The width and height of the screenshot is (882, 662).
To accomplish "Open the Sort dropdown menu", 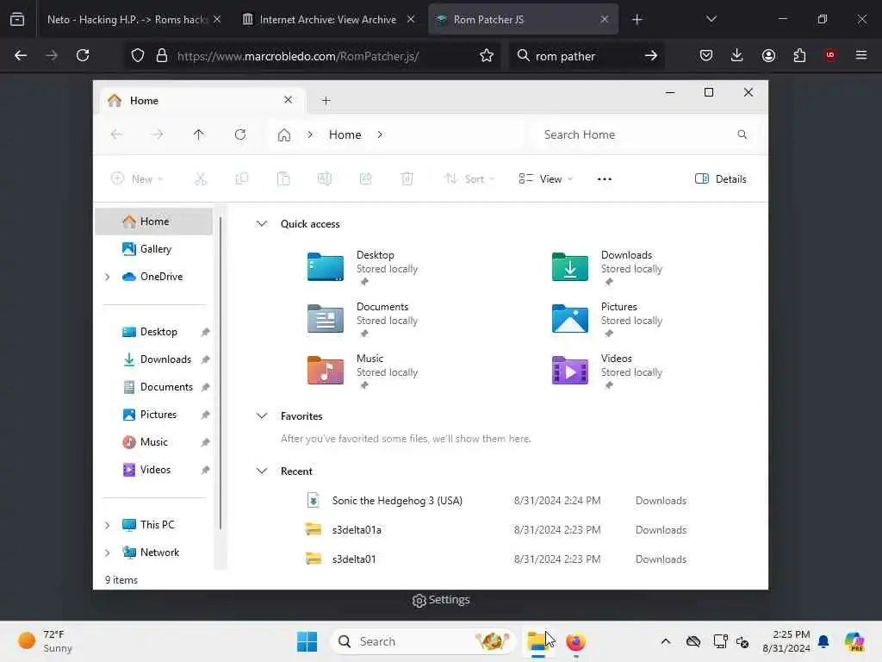I will click(469, 179).
